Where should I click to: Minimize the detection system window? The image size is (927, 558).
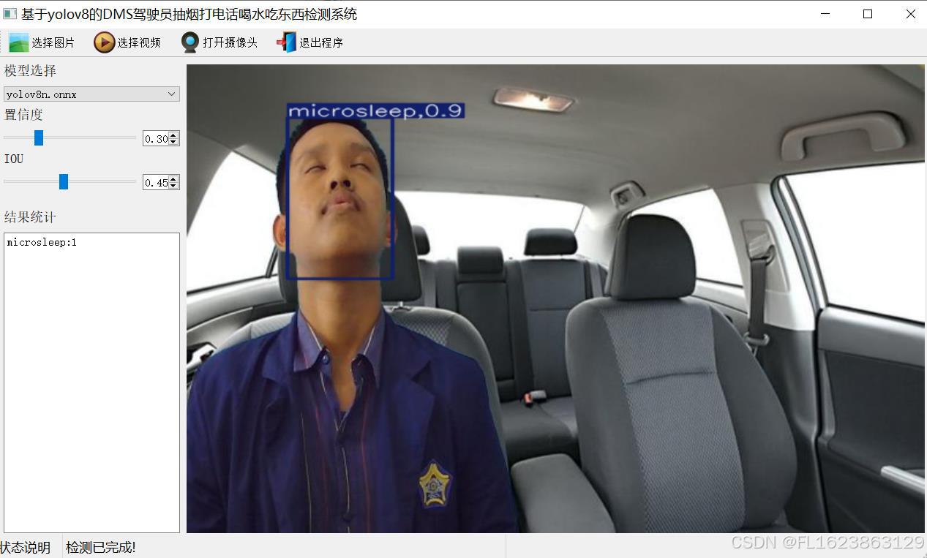coord(825,14)
